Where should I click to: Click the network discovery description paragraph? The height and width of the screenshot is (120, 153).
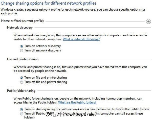pos(76,36)
